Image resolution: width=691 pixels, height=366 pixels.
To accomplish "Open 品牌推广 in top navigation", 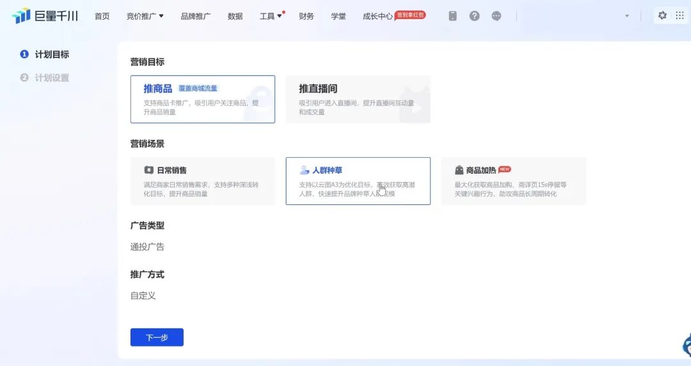I will pos(196,16).
